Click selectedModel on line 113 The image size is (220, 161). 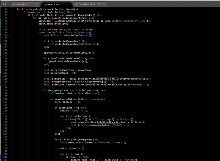pyautogui.click(x=59, y=73)
